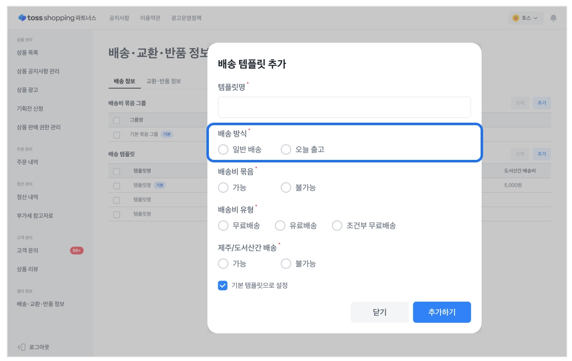Viewport: 572px width, 361px height.
Task: Click the 99+ customer inquiry badge
Action: pyautogui.click(x=76, y=250)
